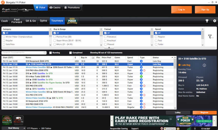The image size is (218, 130).
Task: Click previous banner arrow on promotion
Action: (112, 121)
